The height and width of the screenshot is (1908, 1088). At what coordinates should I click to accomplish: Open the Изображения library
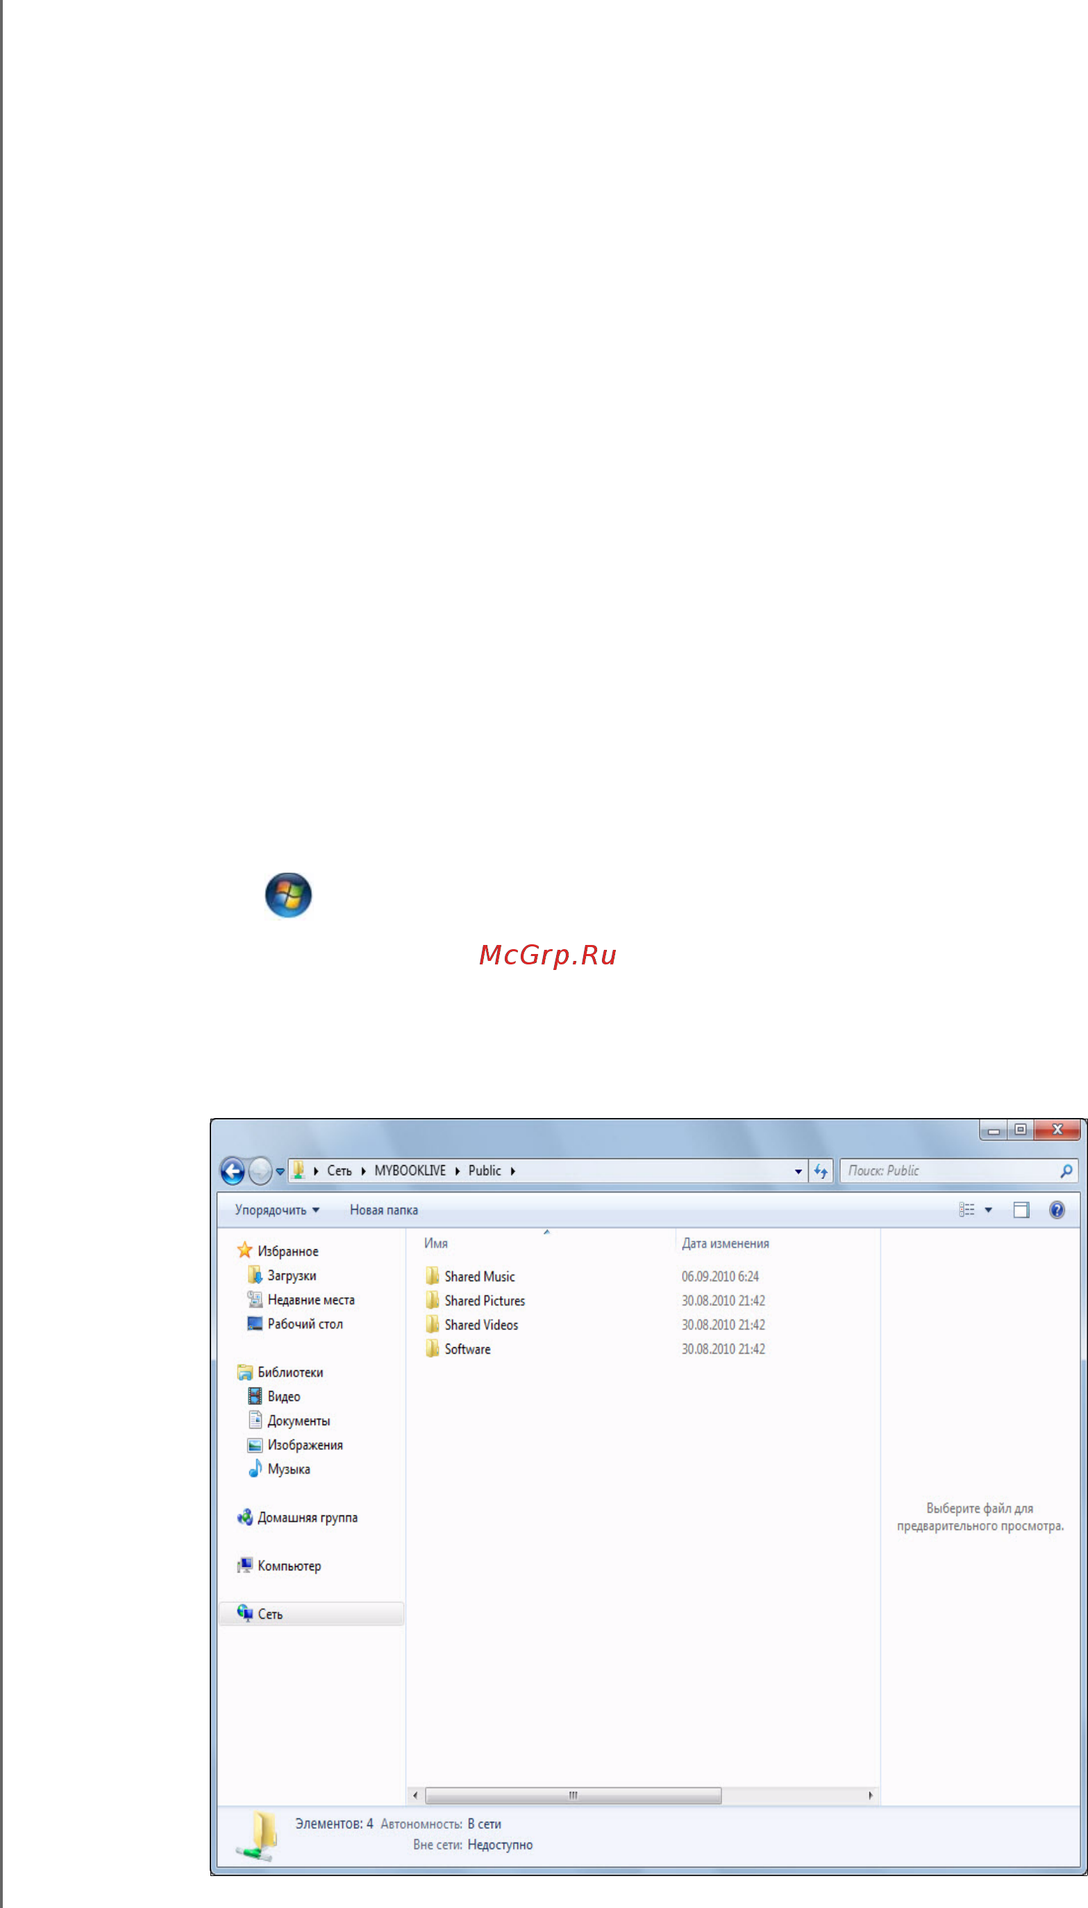click(x=306, y=1445)
